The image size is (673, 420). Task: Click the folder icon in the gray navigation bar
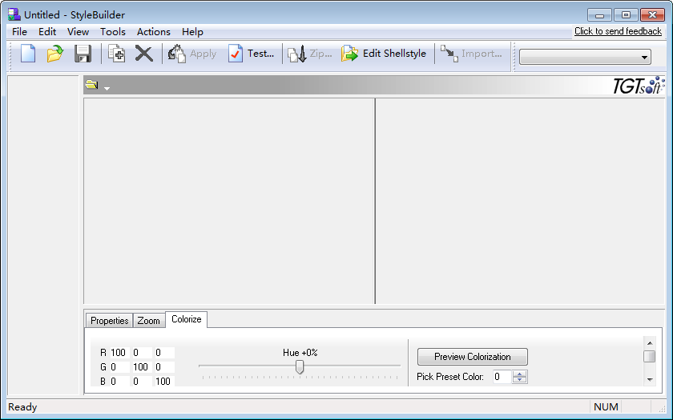(91, 85)
